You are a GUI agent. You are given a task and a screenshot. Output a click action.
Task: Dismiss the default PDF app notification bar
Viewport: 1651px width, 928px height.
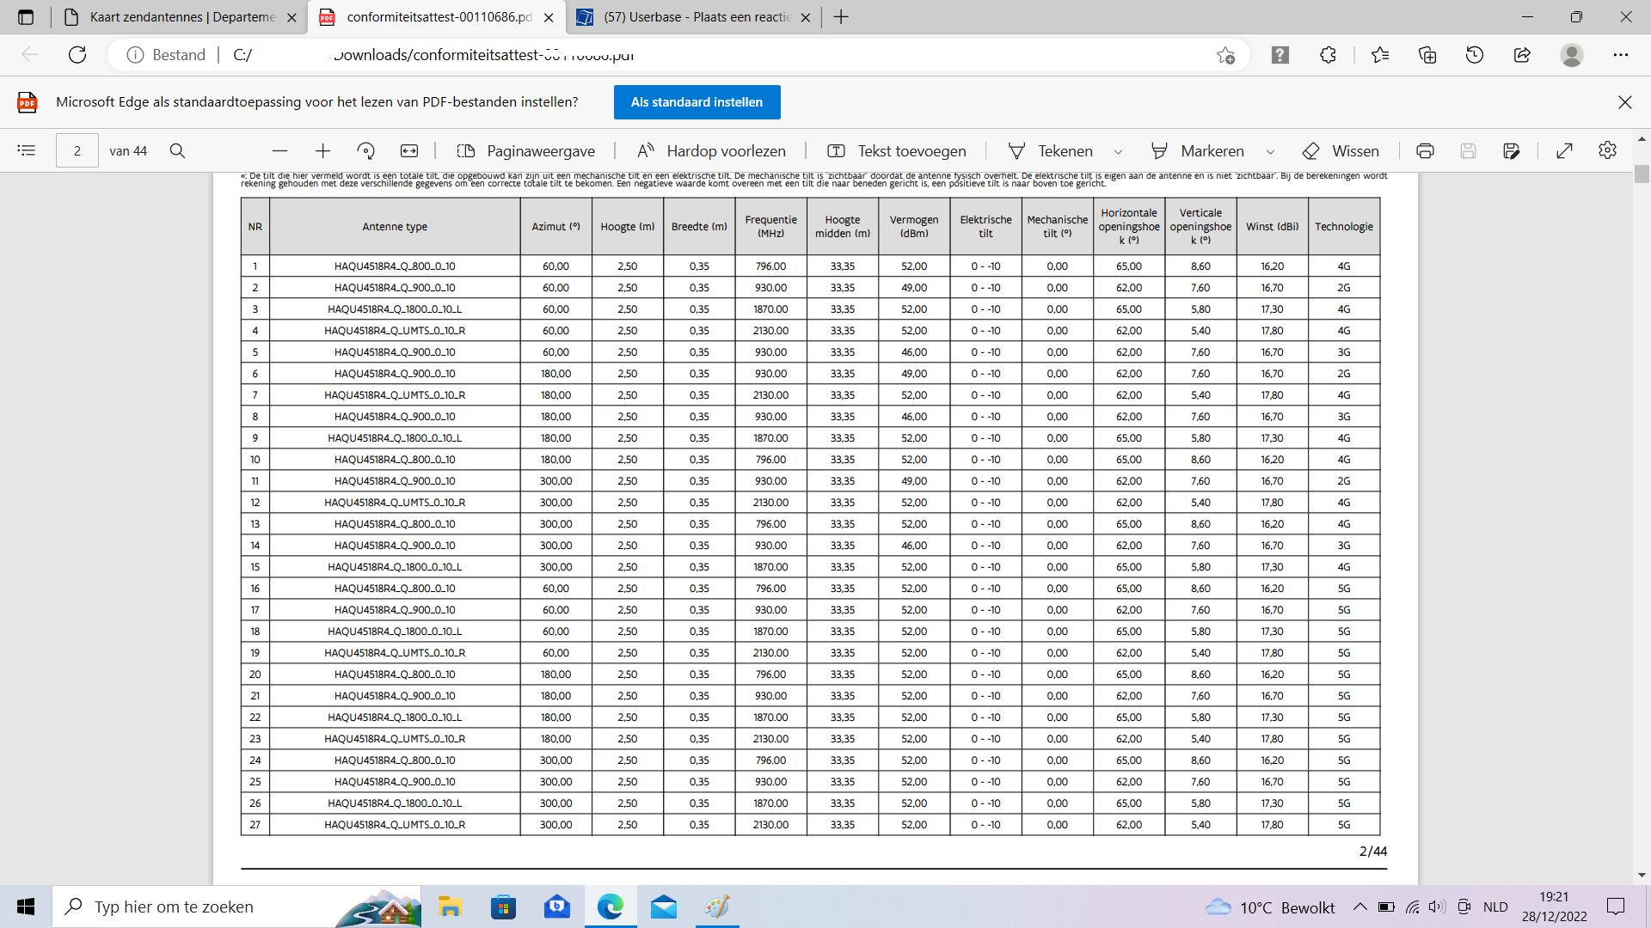[1624, 102]
